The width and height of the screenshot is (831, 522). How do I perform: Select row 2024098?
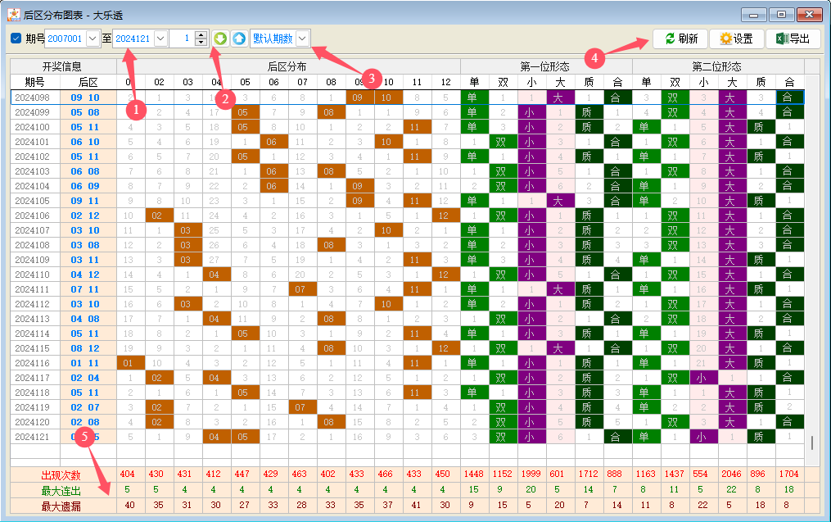coord(407,98)
